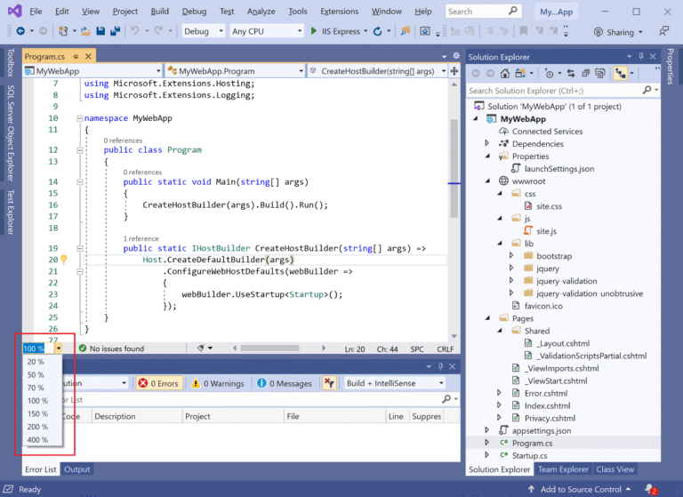Click the Open File folder icon
Screen dimensions: 683x497
pyautogui.click(x=85, y=31)
